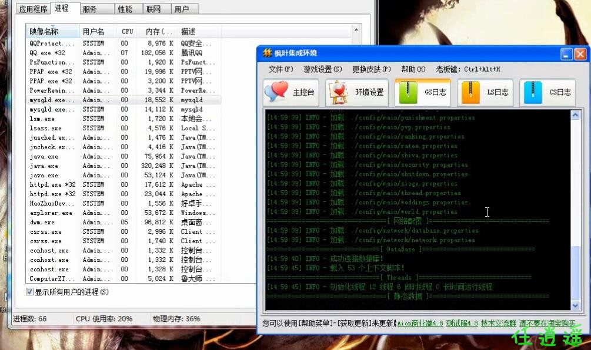This screenshot has height=350, width=591.
Task: Select the QQProtect process row
Action: point(123,43)
